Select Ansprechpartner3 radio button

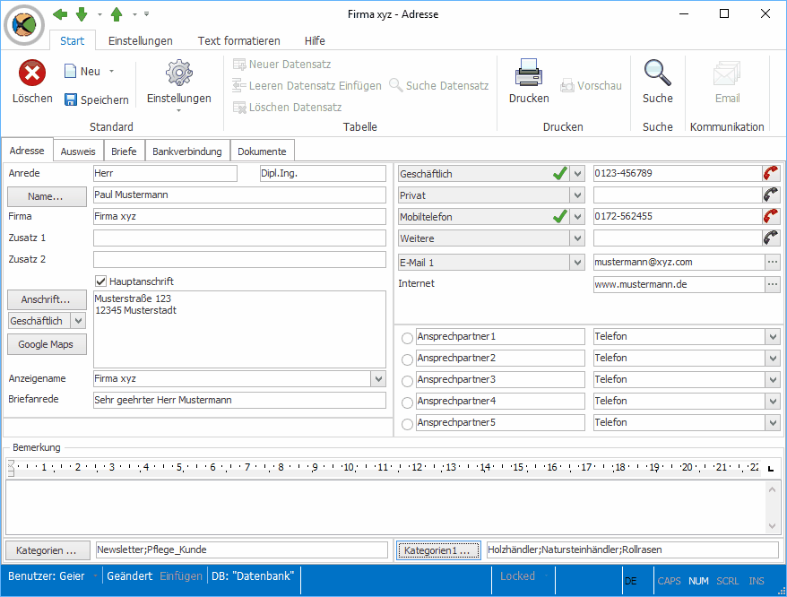[x=407, y=381]
